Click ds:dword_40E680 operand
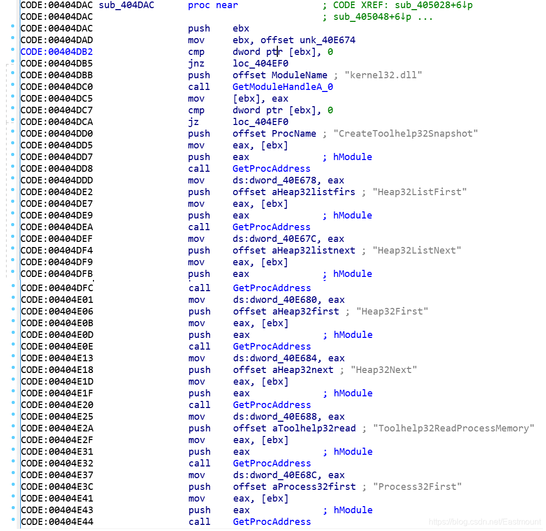The height and width of the screenshot is (531, 546). [275, 300]
